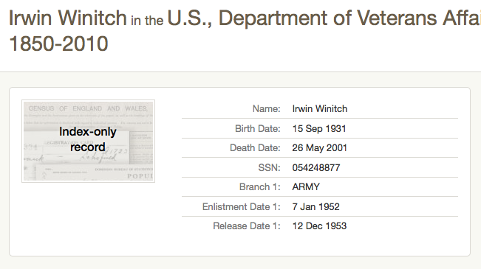Screen dimensions: 481x269
Task: Select the 1850-2010 year range heading
Action: tap(58, 43)
